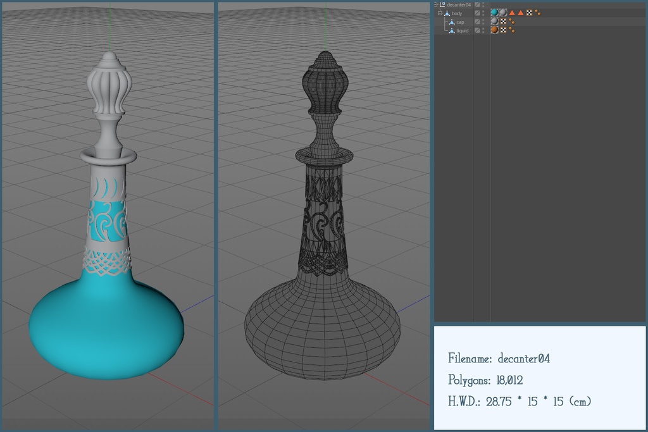The height and width of the screenshot is (432, 648).
Task: Click the shaded decanter model in left viewport
Action: 106,215
